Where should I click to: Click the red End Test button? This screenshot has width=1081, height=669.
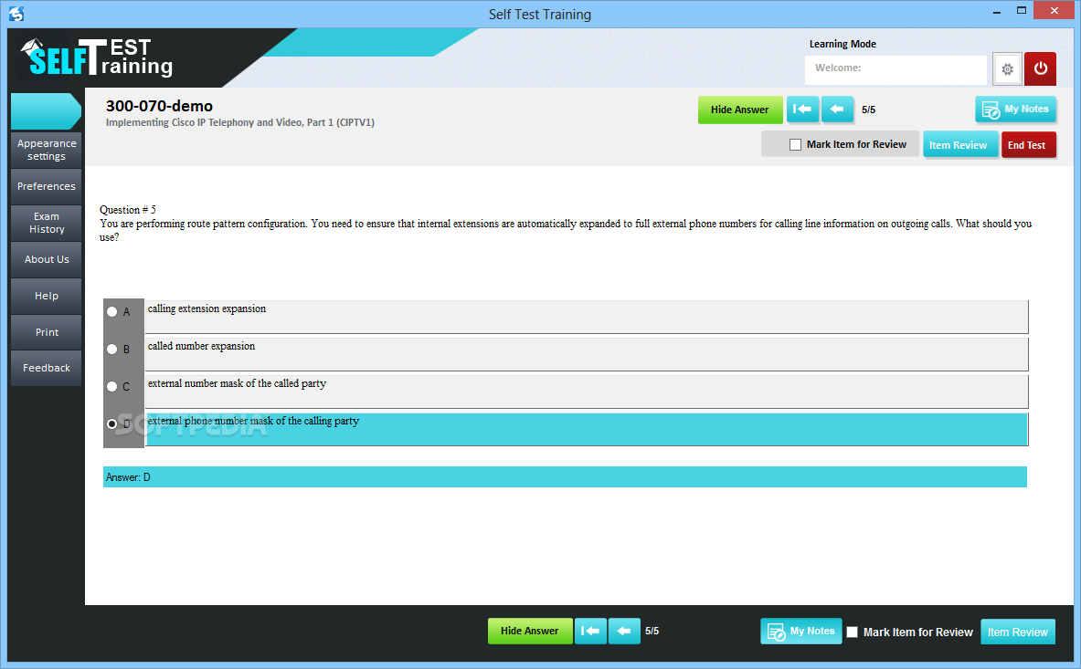pos(1028,144)
